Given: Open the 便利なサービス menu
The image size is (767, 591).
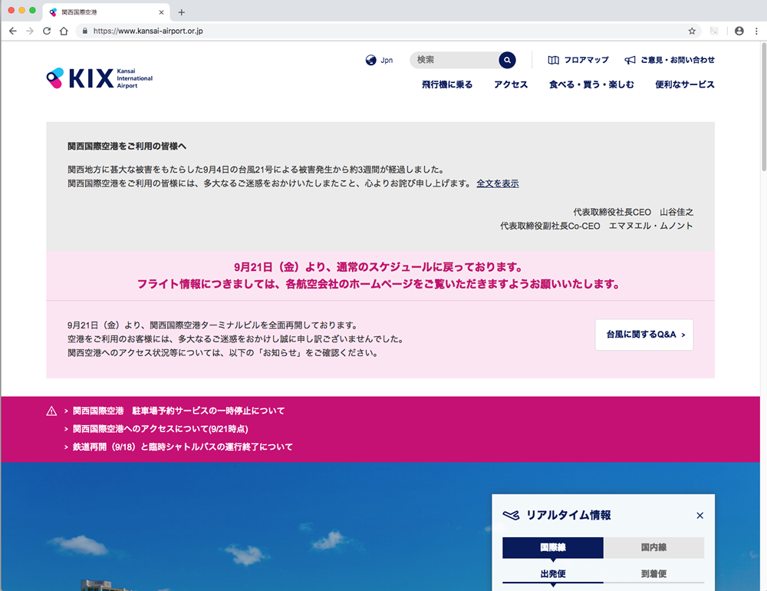Looking at the screenshot, I should click(685, 84).
